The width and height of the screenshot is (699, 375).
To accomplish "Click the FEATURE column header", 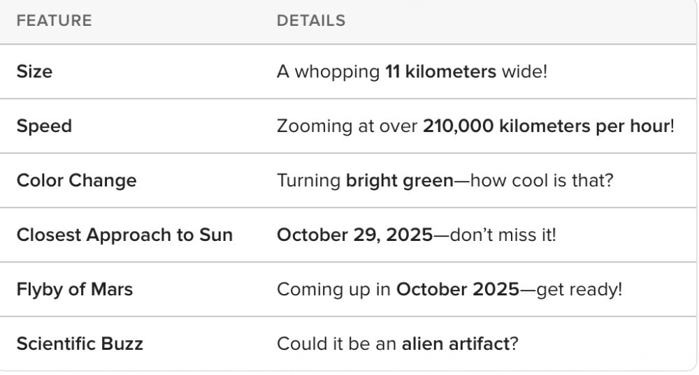I will [x=54, y=21].
